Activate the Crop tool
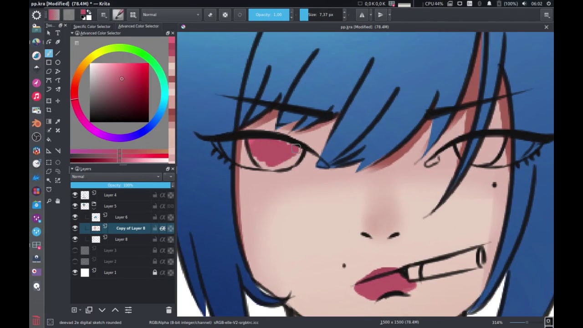This screenshot has height=328, width=583. pos(49,110)
